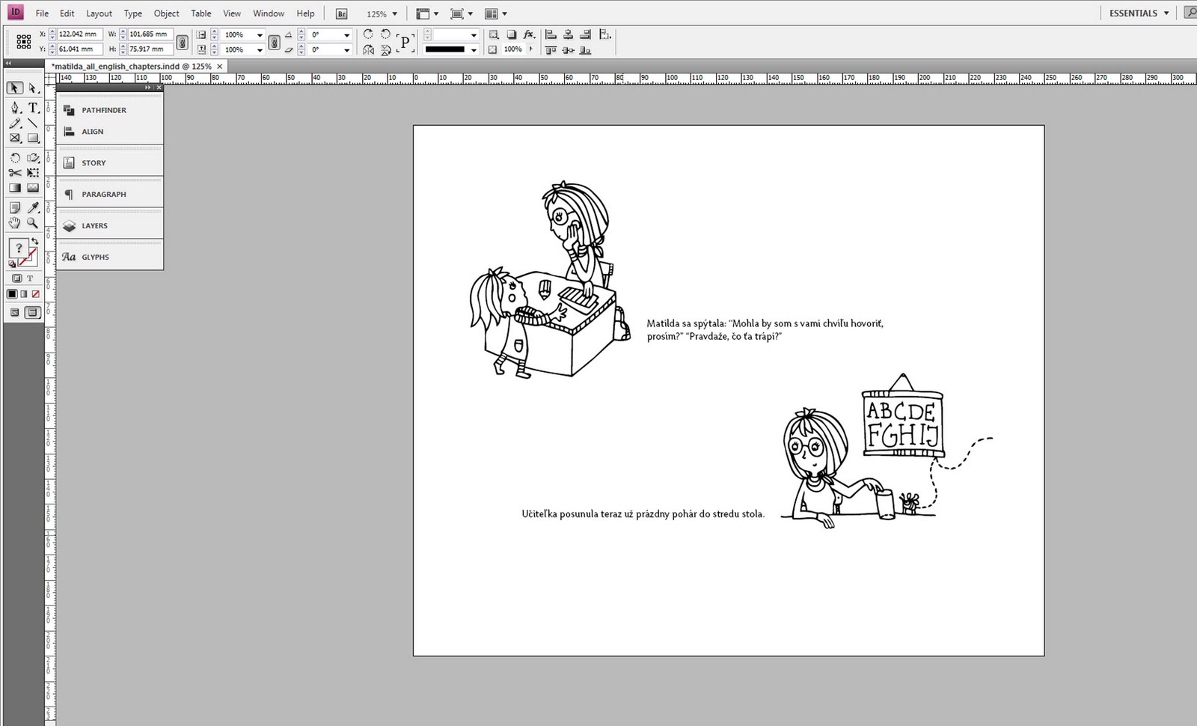The image size is (1197, 726).
Task: Open the fx effects button
Action: point(529,34)
